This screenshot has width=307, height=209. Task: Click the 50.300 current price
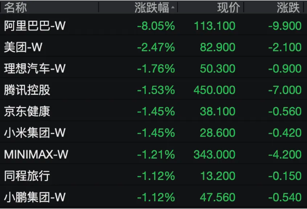(x=218, y=68)
